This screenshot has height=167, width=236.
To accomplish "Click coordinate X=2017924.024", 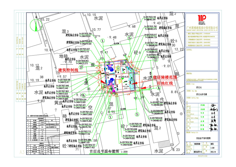I will coord(80,100).
